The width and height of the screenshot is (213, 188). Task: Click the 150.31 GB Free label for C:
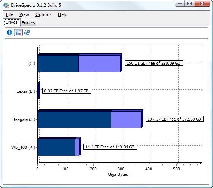tap(154, 63)
